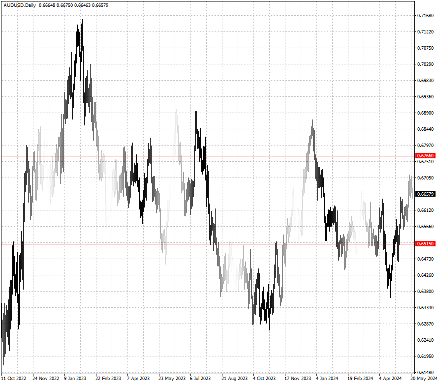Click the 20 May 2024 date label
The width and height of the screenshot is (437, 384).
point(423,379)
